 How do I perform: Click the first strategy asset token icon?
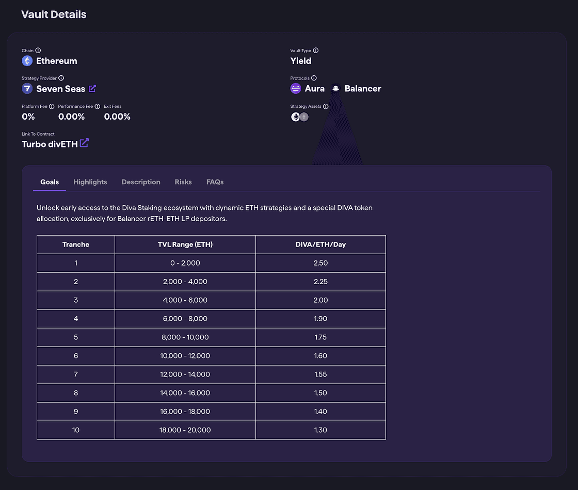(295, 117)
